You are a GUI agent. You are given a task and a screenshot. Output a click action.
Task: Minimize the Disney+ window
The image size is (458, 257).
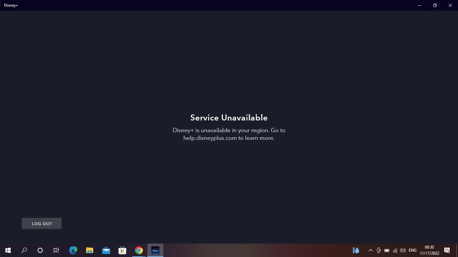(419, 5)
